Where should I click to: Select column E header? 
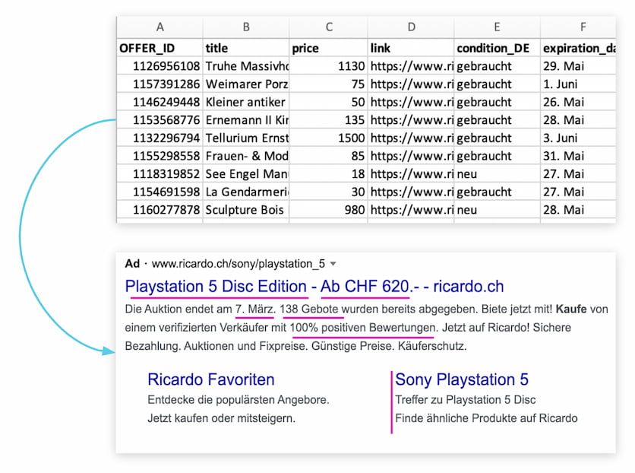[x=498, y=27]
